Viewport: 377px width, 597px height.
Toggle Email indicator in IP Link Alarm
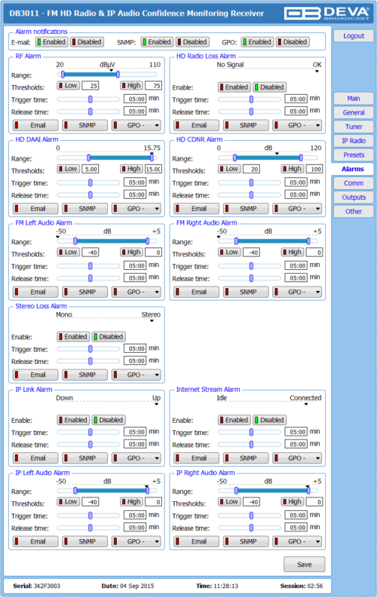pyautogui.click(x=35, y=458)
